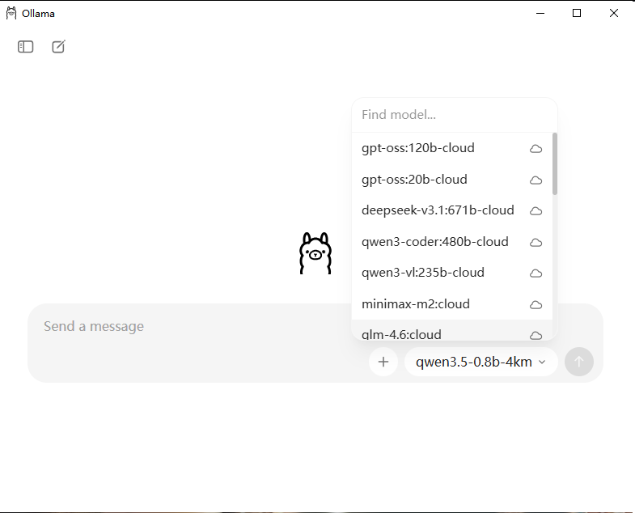The width and height of the screenshot is (635, 513).
Task: Click the plus attach button
Action: tap(383, 362)
